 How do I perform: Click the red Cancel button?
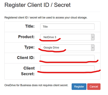tap(94, 87)
